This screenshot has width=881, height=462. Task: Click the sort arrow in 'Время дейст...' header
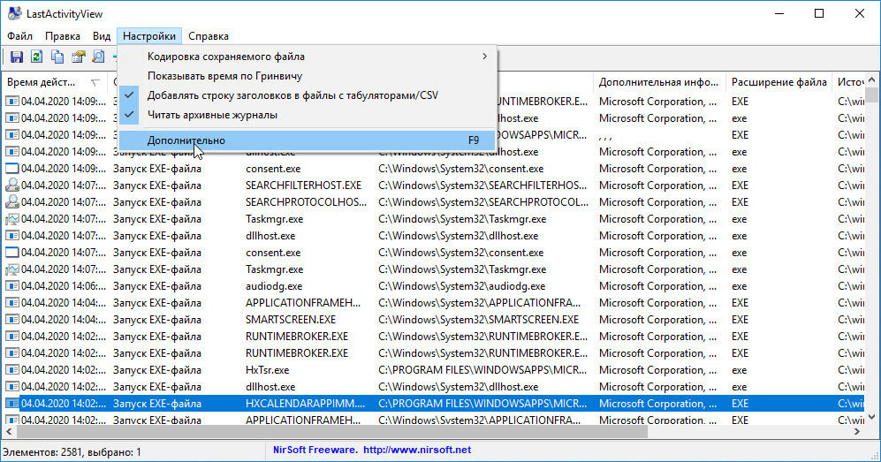coord(95,82)
